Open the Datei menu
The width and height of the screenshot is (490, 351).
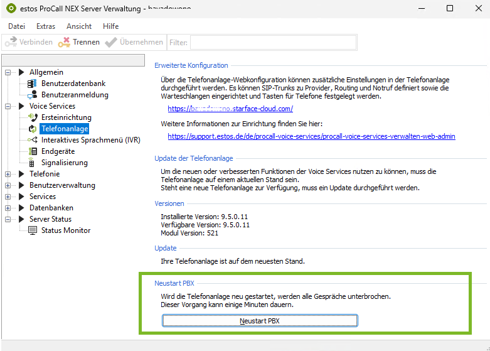(x=16, y=26)
